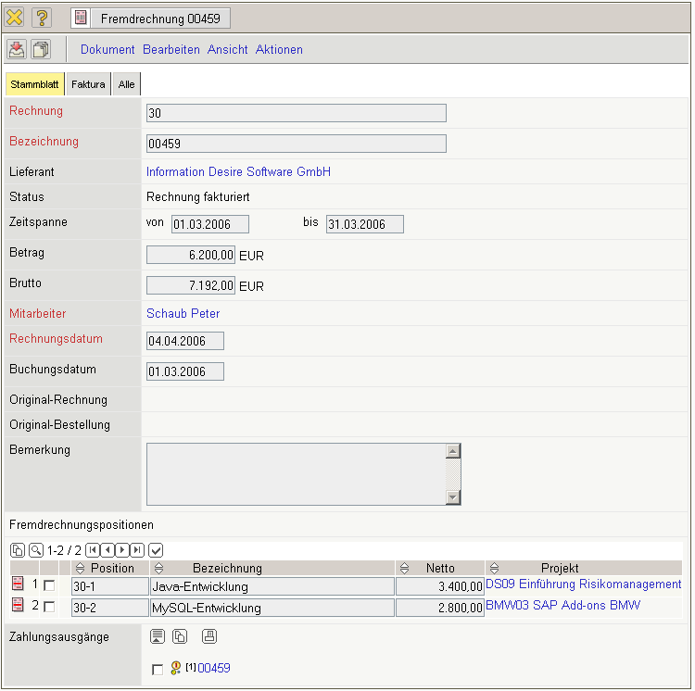Tick checkbox for position 30-2 row

point(49,608)
